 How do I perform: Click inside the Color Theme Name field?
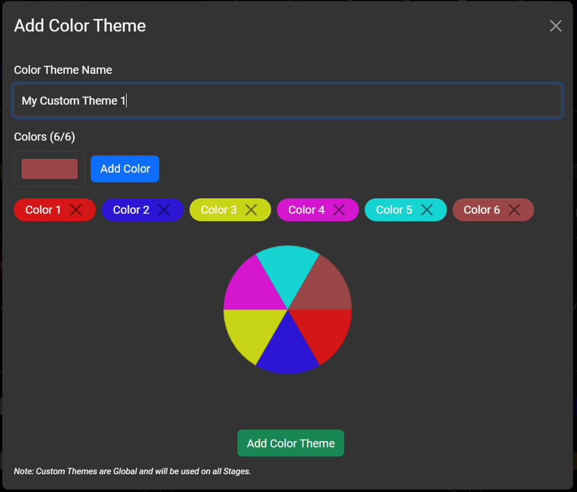click(287, 100)
